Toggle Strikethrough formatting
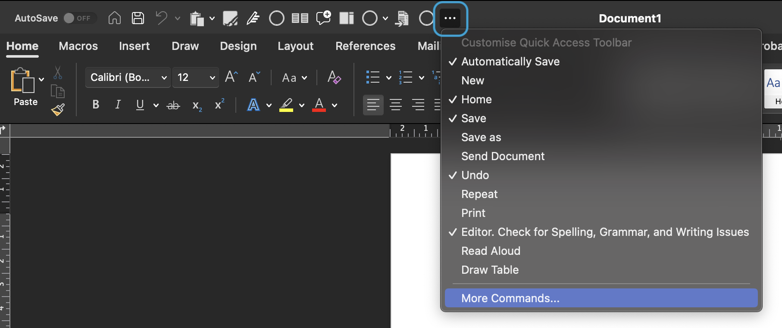Screen dimensions: 782x328 point(173,105)
